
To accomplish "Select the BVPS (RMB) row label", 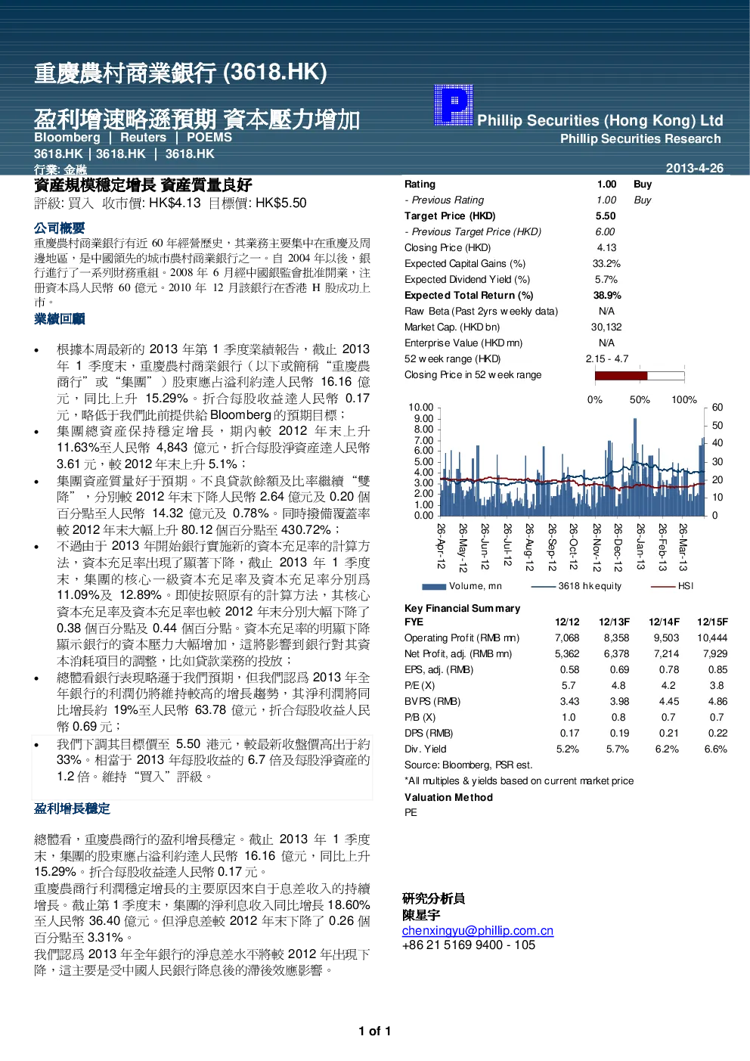I will point(432,702).
